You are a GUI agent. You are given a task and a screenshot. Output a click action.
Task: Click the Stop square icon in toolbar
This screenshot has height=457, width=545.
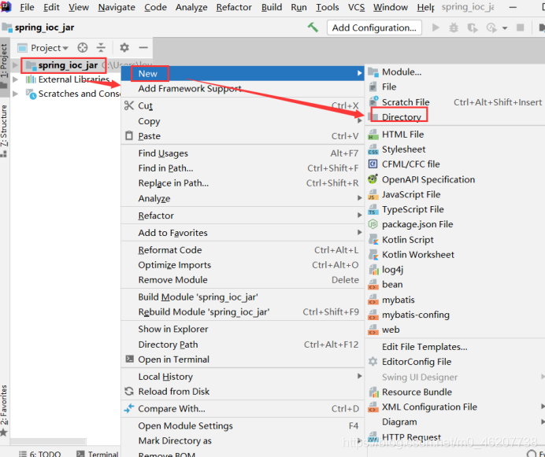[521, 28]
